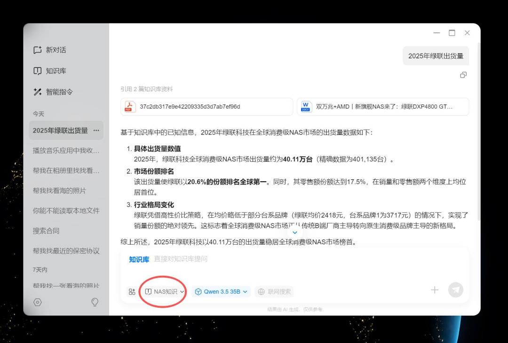Open 智能指令 in the sidebar
This screenshot has width=508, height=343.
(x=53, y=92)
